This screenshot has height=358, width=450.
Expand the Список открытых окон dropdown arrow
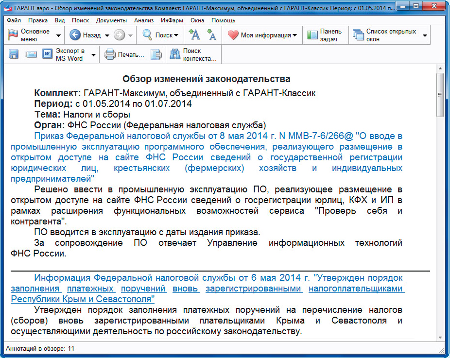coord(425,35)
